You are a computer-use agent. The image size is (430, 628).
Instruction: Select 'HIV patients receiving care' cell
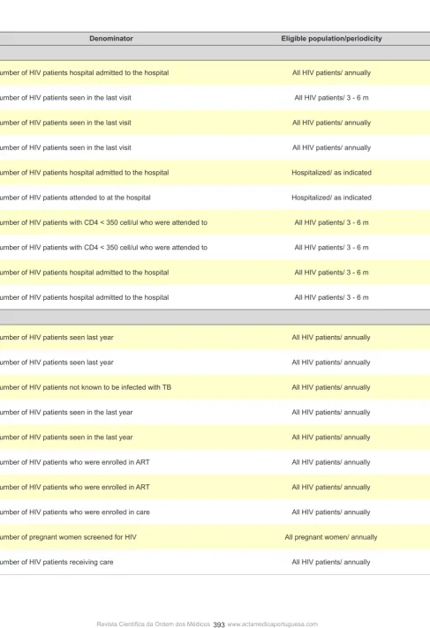[x=57, y=562]
